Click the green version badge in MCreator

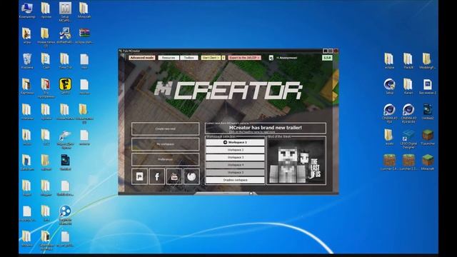pos(327,58)
